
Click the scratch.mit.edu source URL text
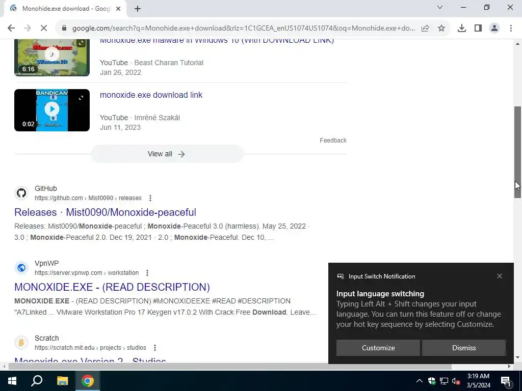tap(90, 348)
